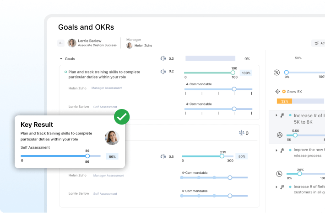
Task: Open manager Helen Zuho's avatar
Action: click(130, 46)
